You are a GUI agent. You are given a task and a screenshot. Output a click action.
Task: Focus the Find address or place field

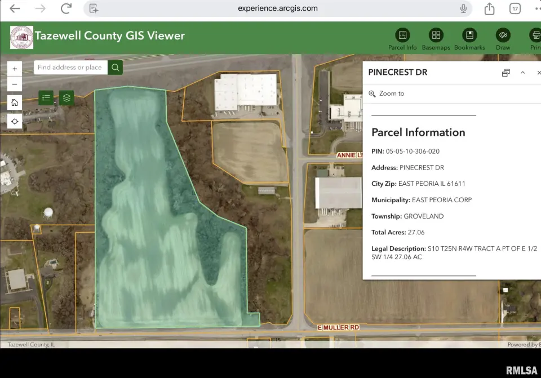pos(70,68)
